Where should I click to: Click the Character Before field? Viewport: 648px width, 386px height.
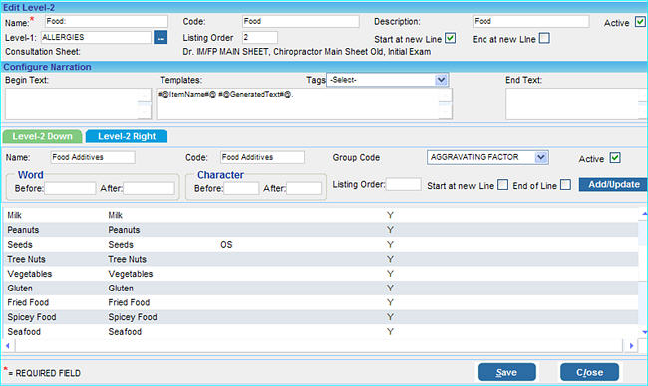click(x=241, y=188)
